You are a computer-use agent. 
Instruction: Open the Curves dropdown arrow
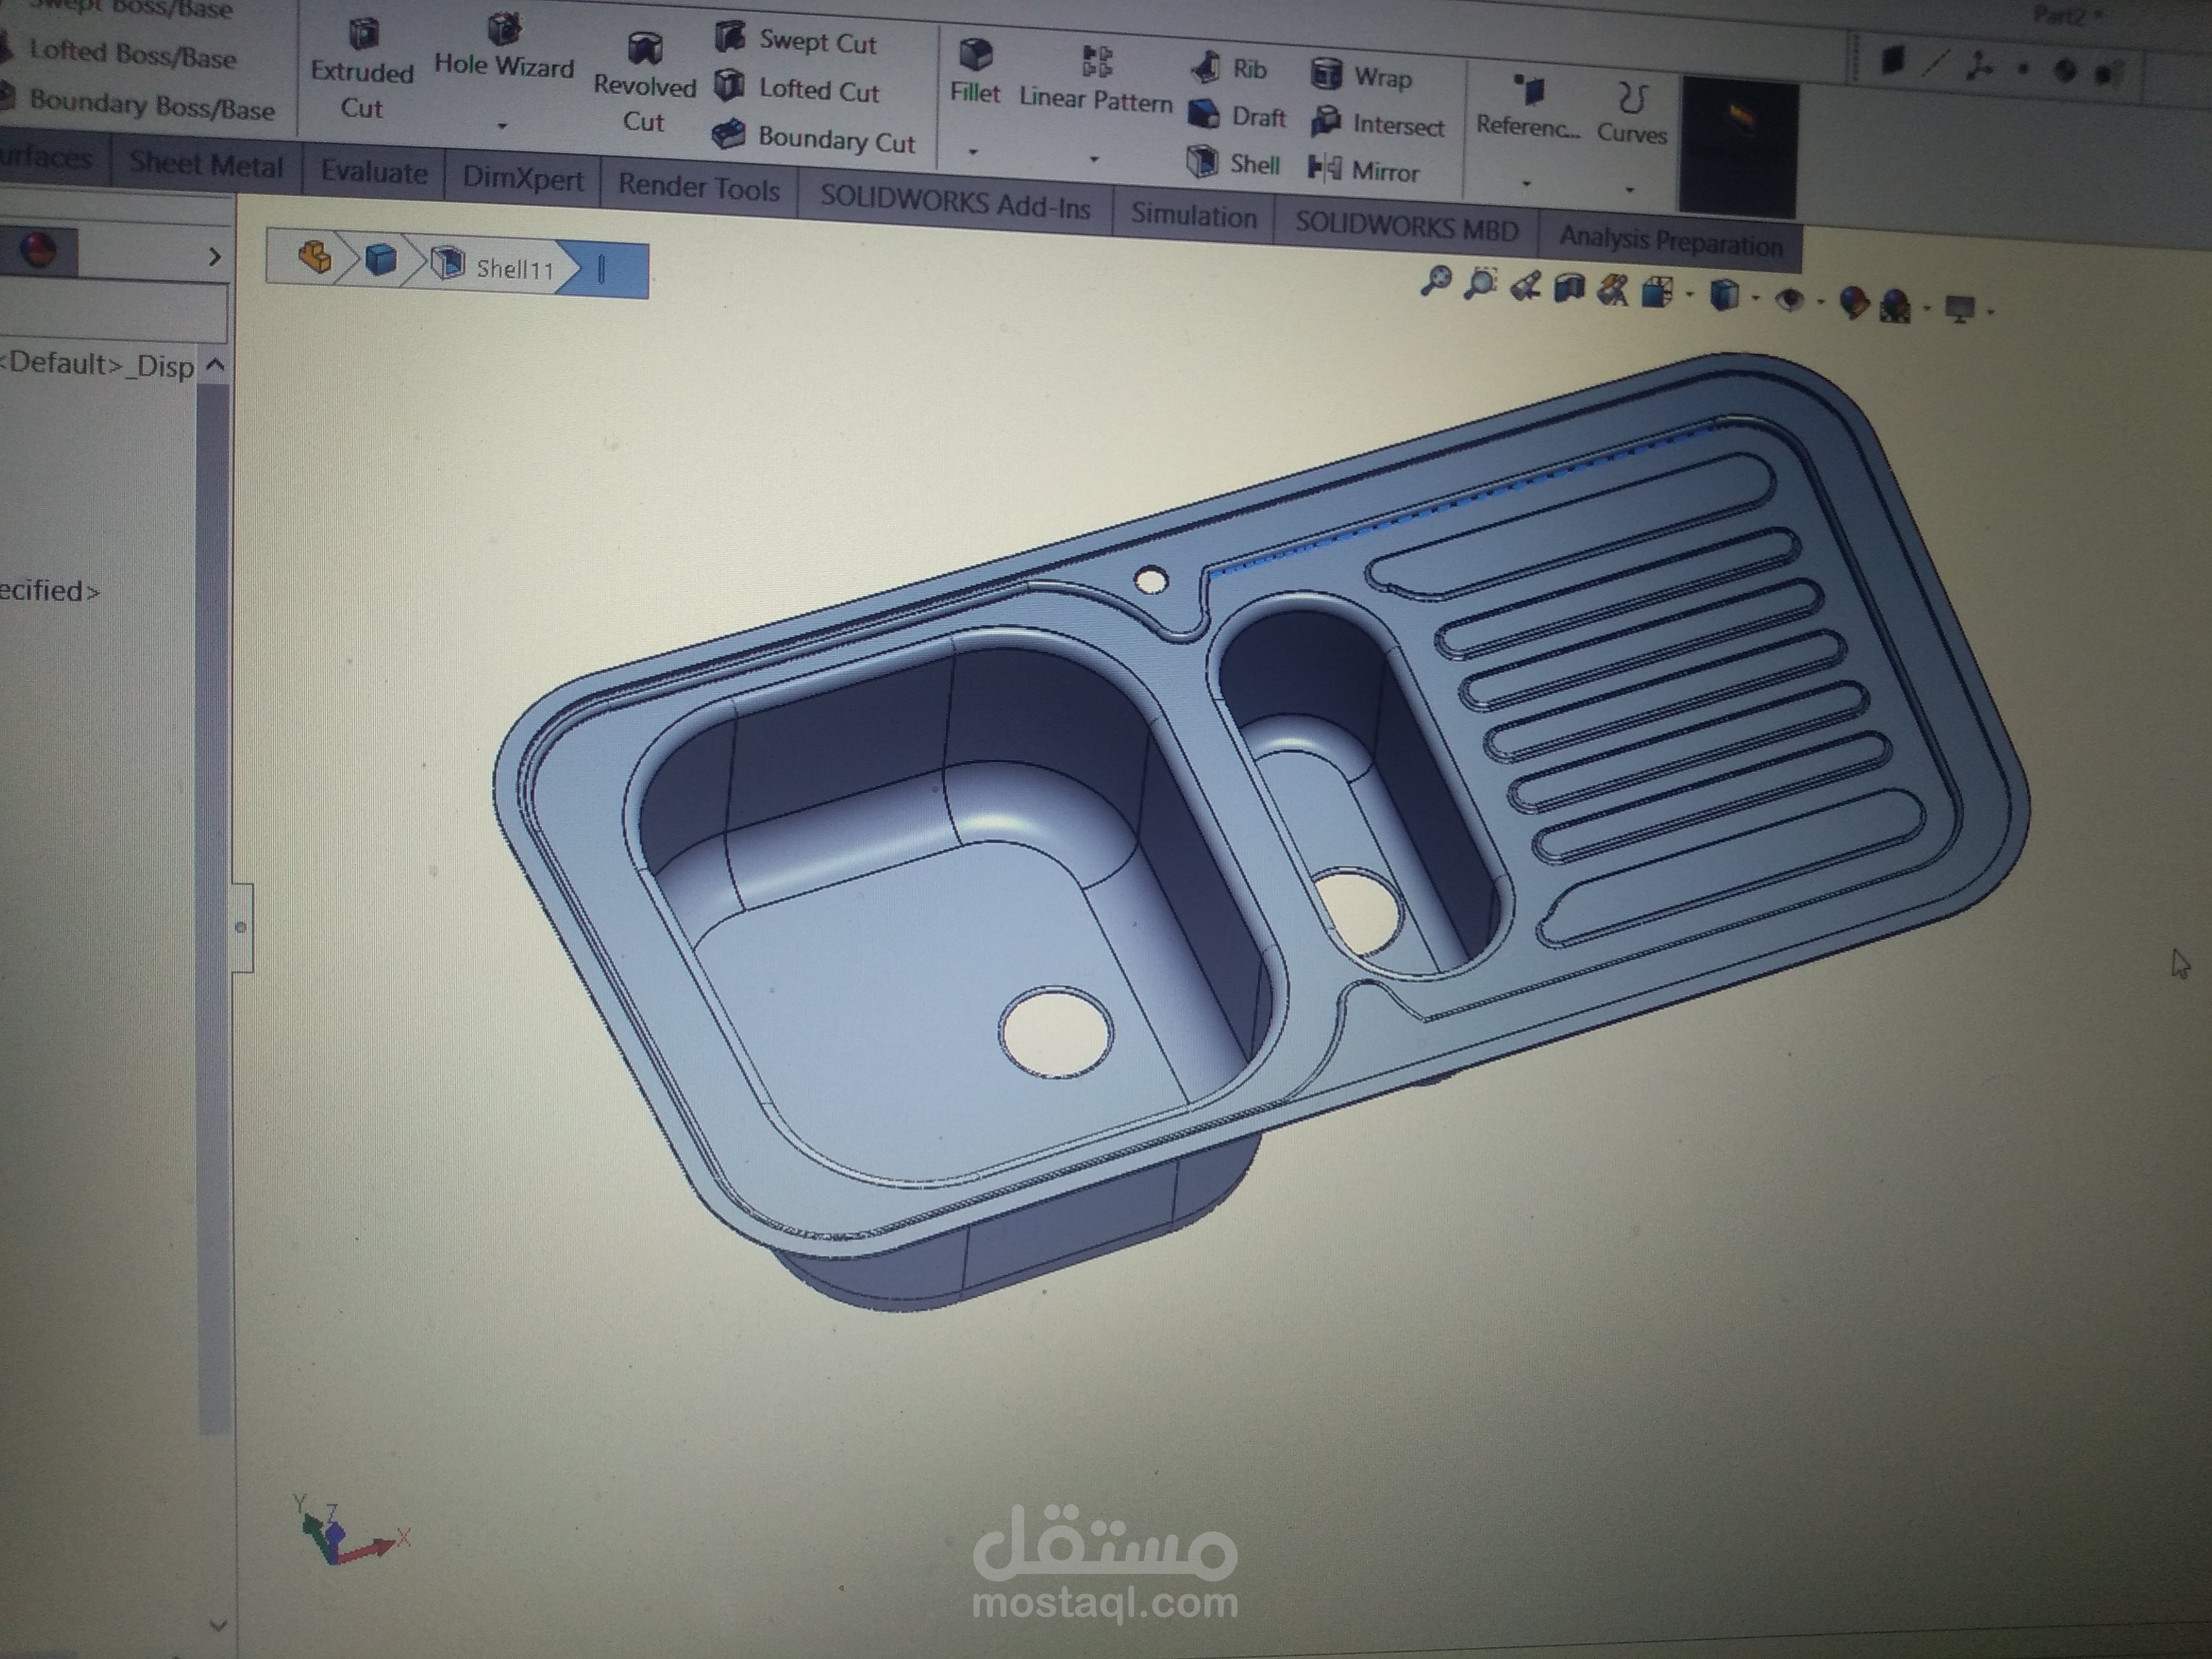pos(1629,189)
